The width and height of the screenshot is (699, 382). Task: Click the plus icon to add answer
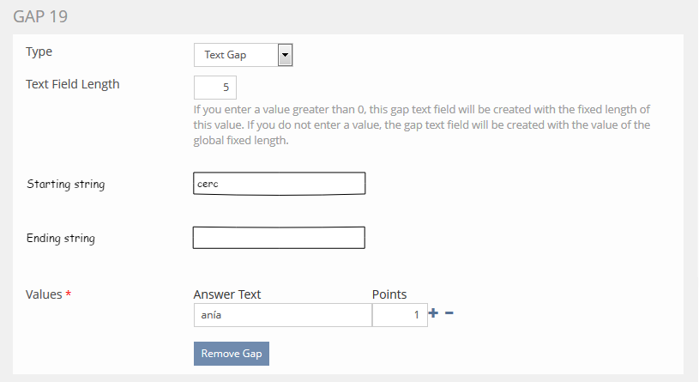click(433, 314)
